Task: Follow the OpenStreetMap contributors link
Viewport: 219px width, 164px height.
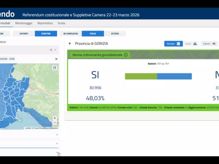Action: [x=46, y=128]
